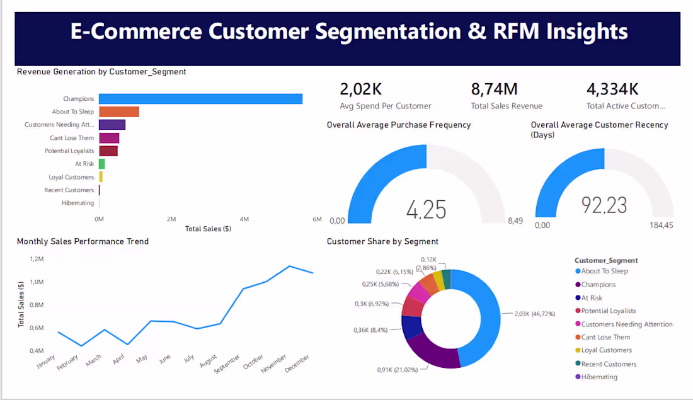
Task: Select the About To Sleep orange bar
Action: coord(119,112)
